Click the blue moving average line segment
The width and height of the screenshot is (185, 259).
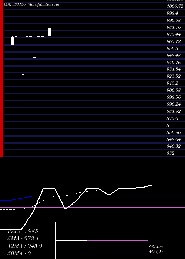(x=17, y=198)
